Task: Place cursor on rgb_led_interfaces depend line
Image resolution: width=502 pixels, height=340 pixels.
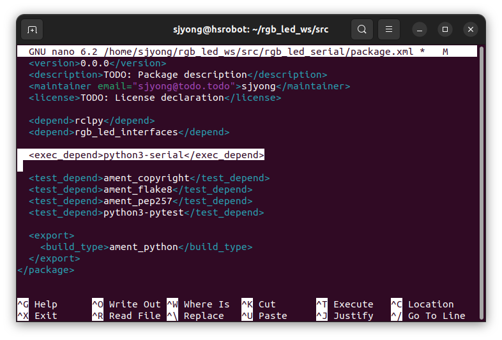Action: (129, 132)
